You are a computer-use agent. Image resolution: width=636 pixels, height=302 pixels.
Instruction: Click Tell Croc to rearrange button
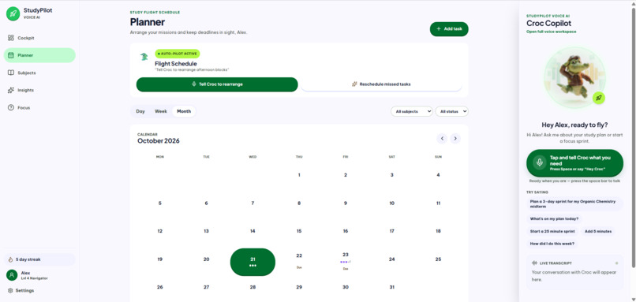coord(217,84)
